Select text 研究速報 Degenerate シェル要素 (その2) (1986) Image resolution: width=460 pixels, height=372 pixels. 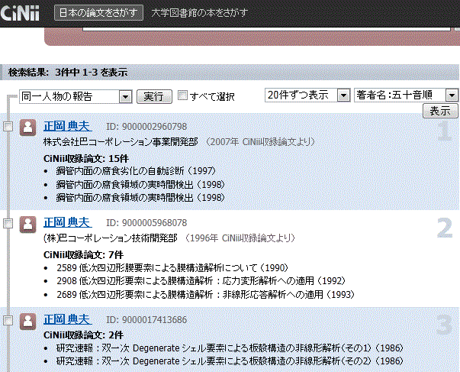pyautogui.click(x=230, y=361)
